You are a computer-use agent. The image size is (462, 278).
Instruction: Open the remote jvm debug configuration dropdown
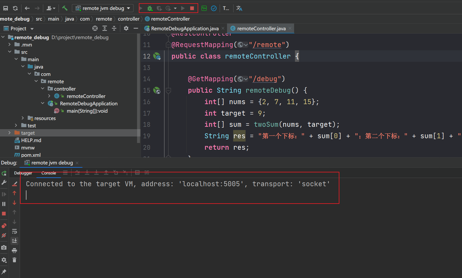click(x=103, y=8)
